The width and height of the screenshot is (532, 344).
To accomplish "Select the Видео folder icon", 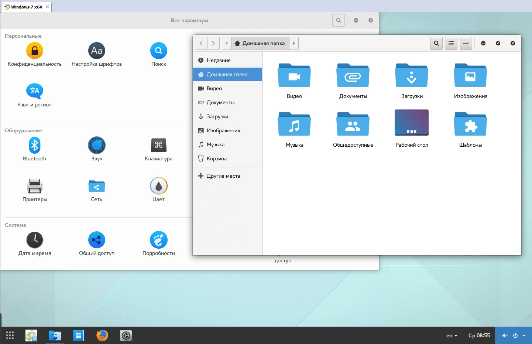I will 294,75.
